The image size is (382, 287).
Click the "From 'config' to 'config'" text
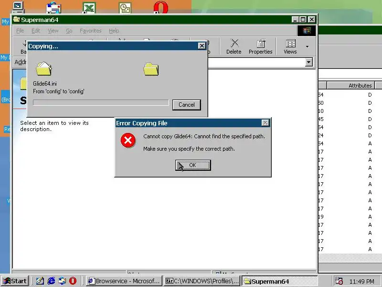coord(58,91)
